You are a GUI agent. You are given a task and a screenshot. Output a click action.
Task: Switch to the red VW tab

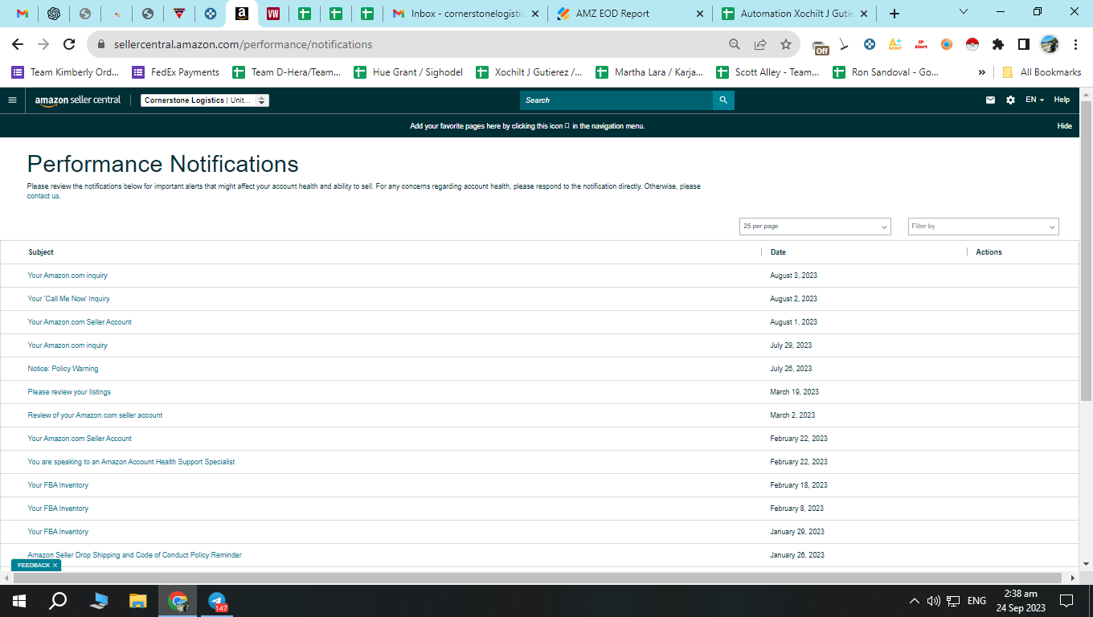(273, 14)
